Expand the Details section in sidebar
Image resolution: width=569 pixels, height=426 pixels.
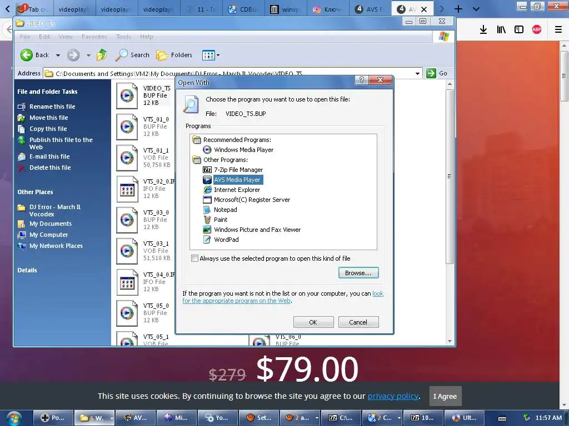click(27, 270)
